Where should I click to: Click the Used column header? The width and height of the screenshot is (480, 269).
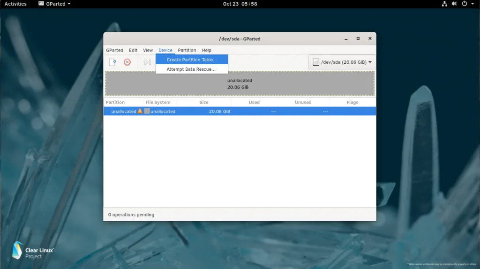[x=254, y=102]
